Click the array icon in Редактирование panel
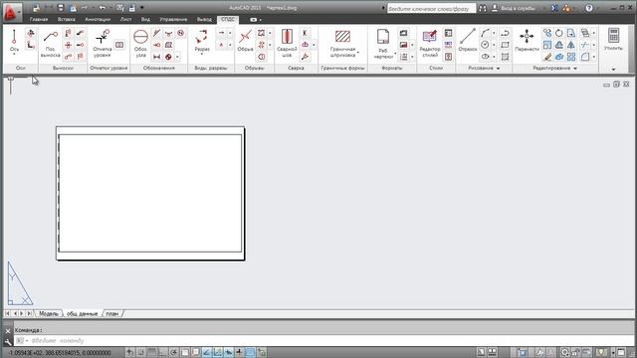 tap(571, 57)
